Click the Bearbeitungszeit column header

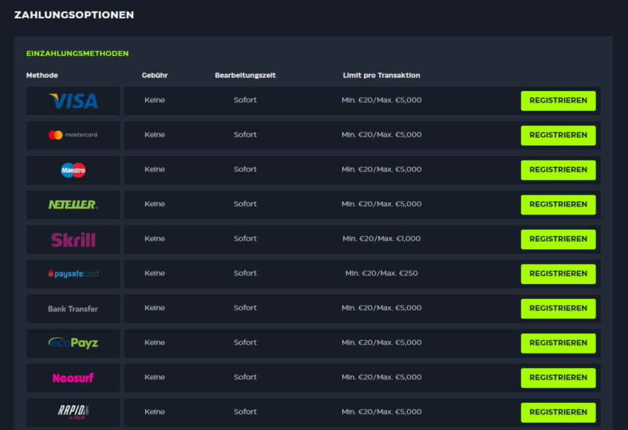[245, 75]
